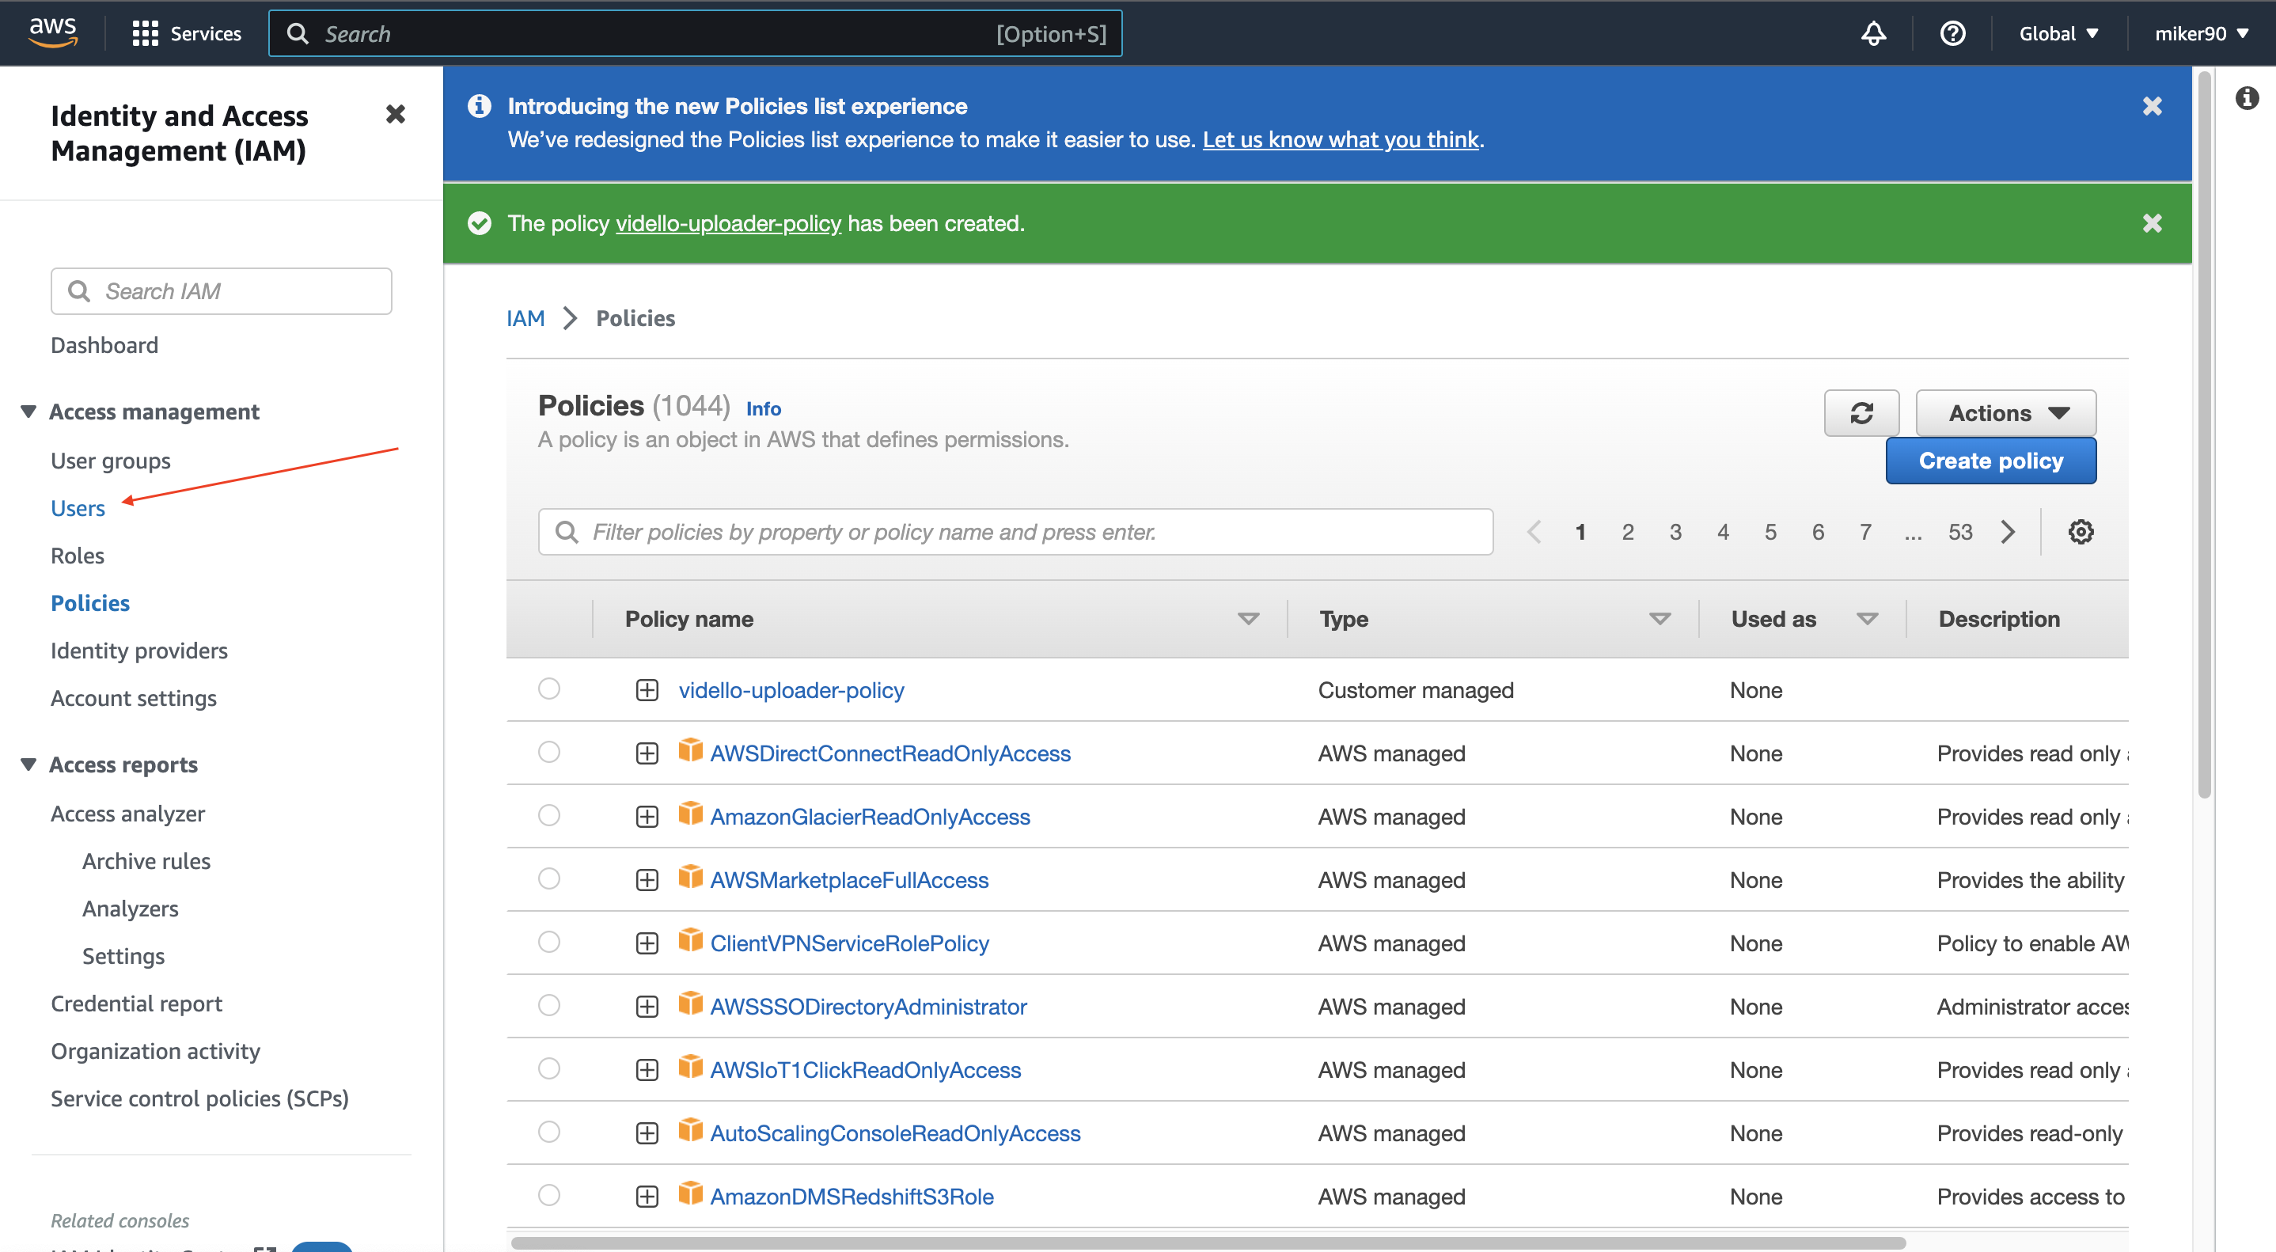2276x1252 pixels.
Task: Select vidello-uploader-policy radio button
Action: click(x=548, y=689)
